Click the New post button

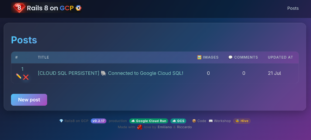(x=29, y=100)
